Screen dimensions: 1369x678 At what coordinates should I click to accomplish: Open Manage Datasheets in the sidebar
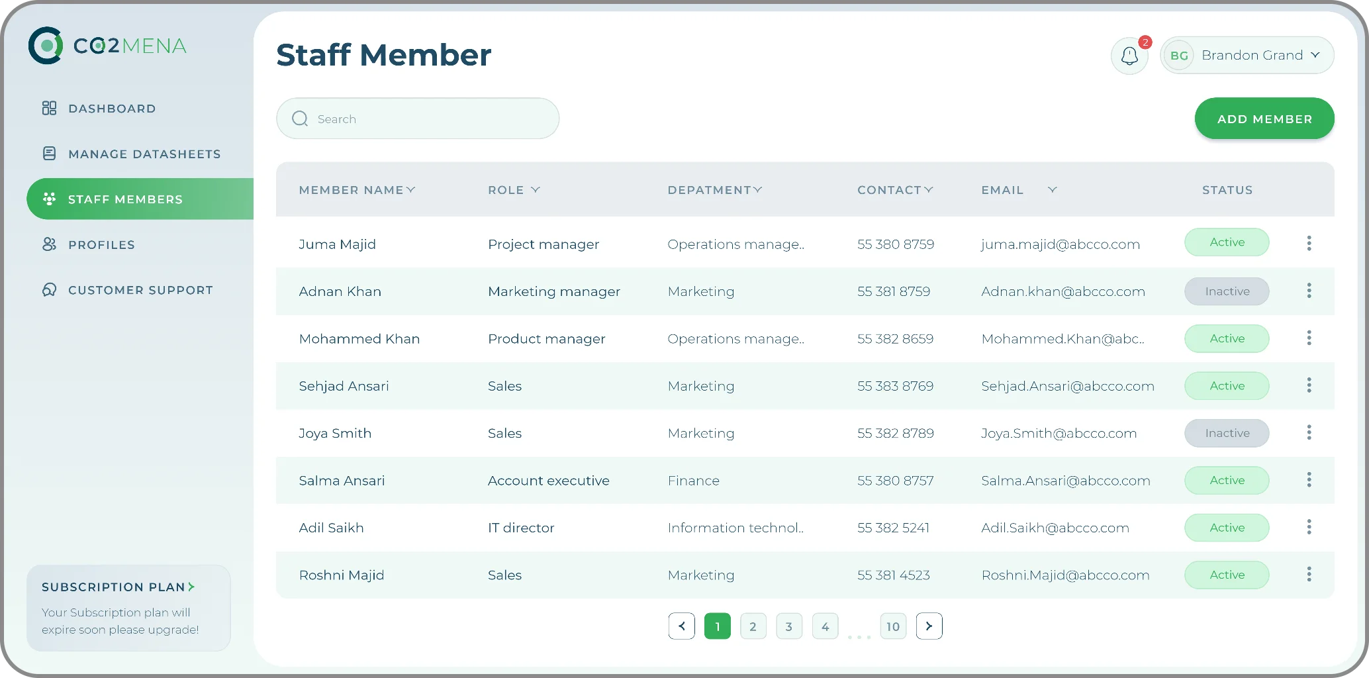click(144, 154)
